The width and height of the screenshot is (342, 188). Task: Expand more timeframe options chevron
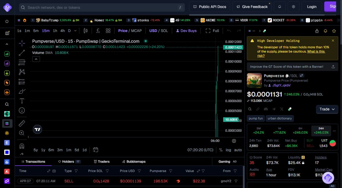point(75,31)
